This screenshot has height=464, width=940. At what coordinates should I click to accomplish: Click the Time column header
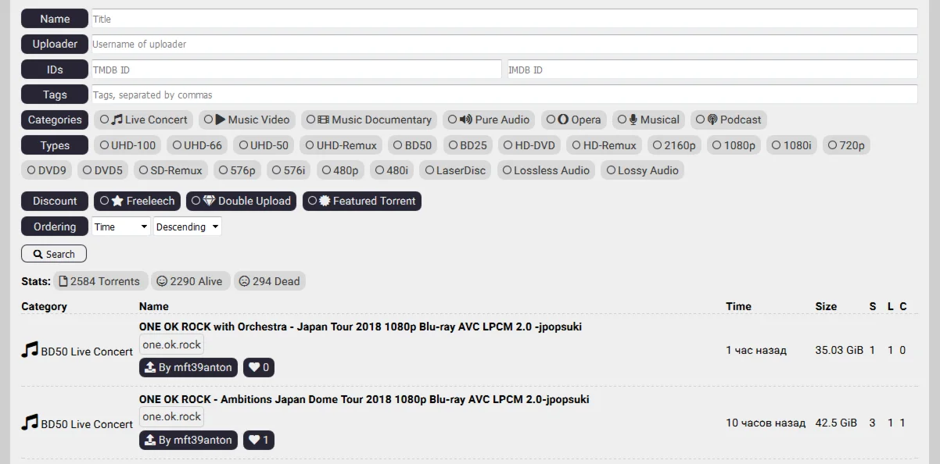click(738, 306)
